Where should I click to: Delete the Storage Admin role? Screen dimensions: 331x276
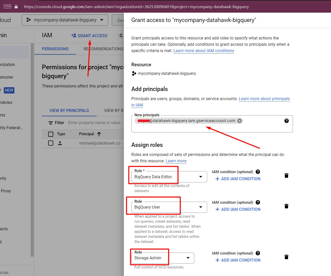286,257
